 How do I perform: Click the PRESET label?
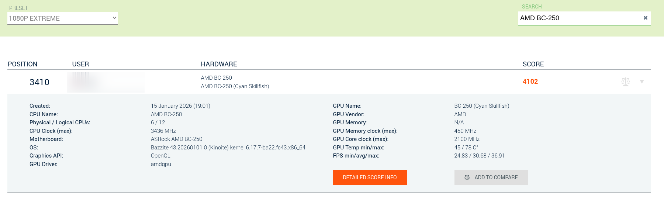tap(18, 8)
